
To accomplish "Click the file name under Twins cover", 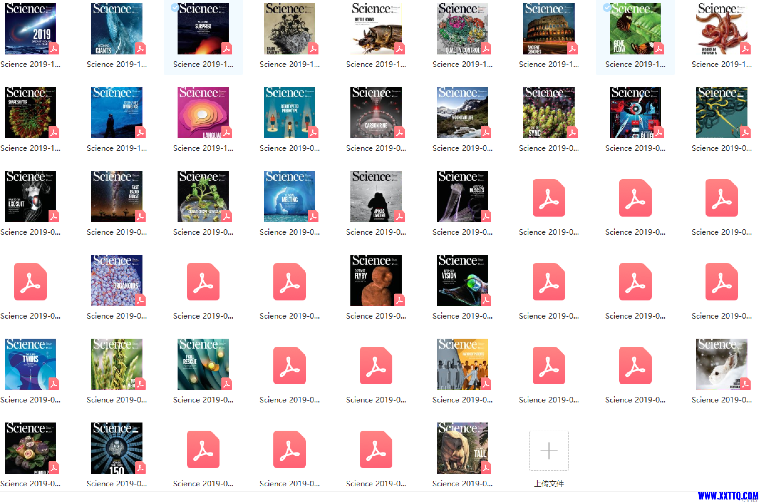I will (x=30, y=400).
